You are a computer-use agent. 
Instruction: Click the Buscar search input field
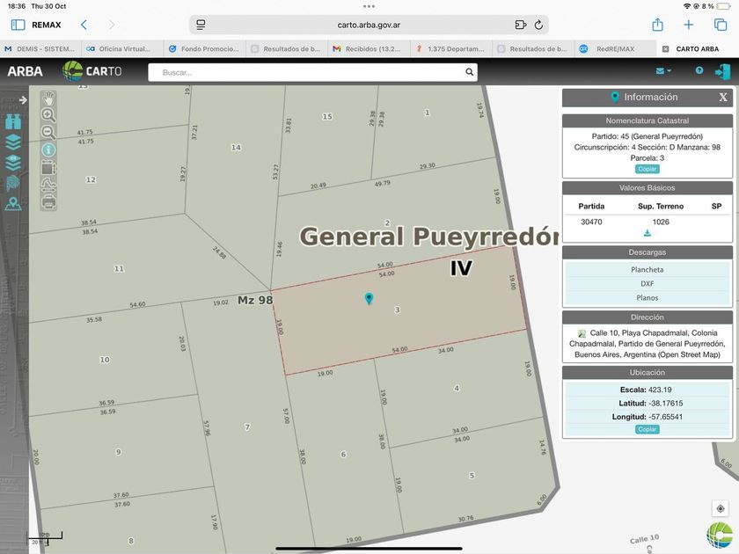308,72
